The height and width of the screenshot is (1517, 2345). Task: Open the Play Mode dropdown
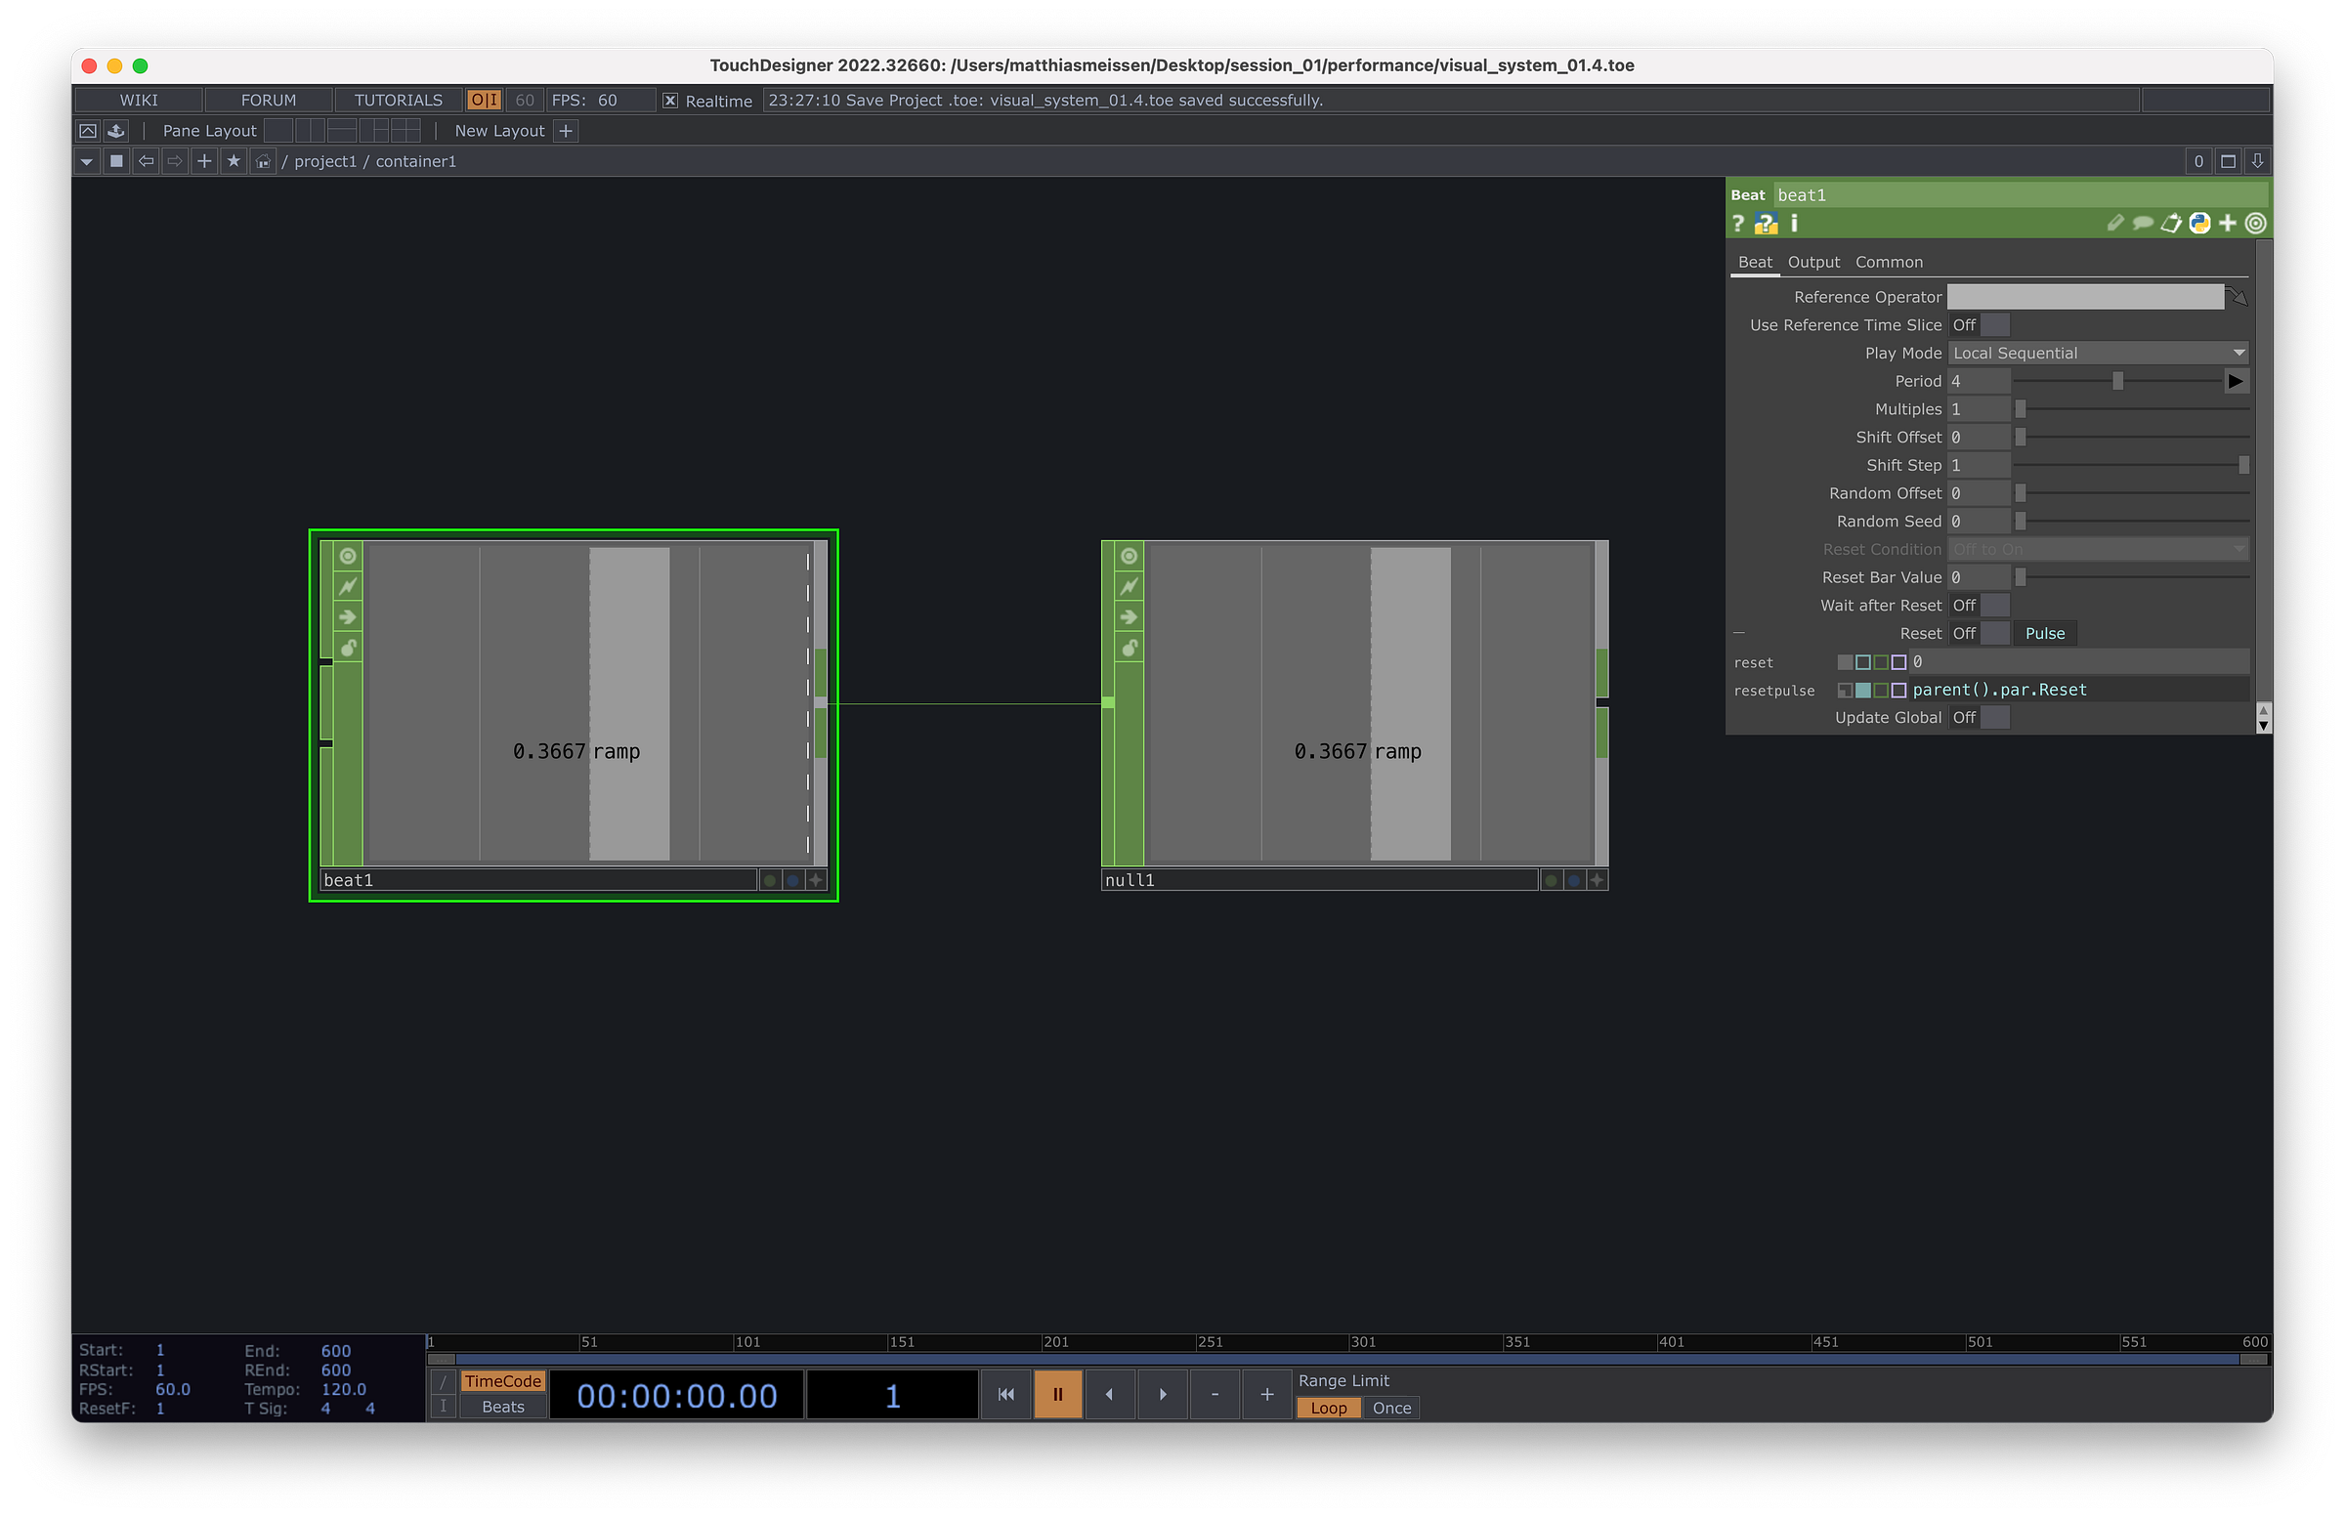(2097, 353)
